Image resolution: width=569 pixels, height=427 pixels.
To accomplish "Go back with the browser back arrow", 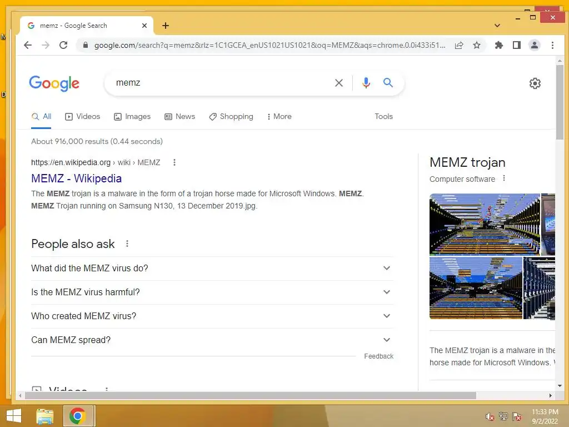I will tap(28, 45).
